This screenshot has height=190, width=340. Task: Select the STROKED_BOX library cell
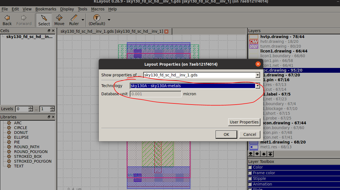tap(28, 156)
